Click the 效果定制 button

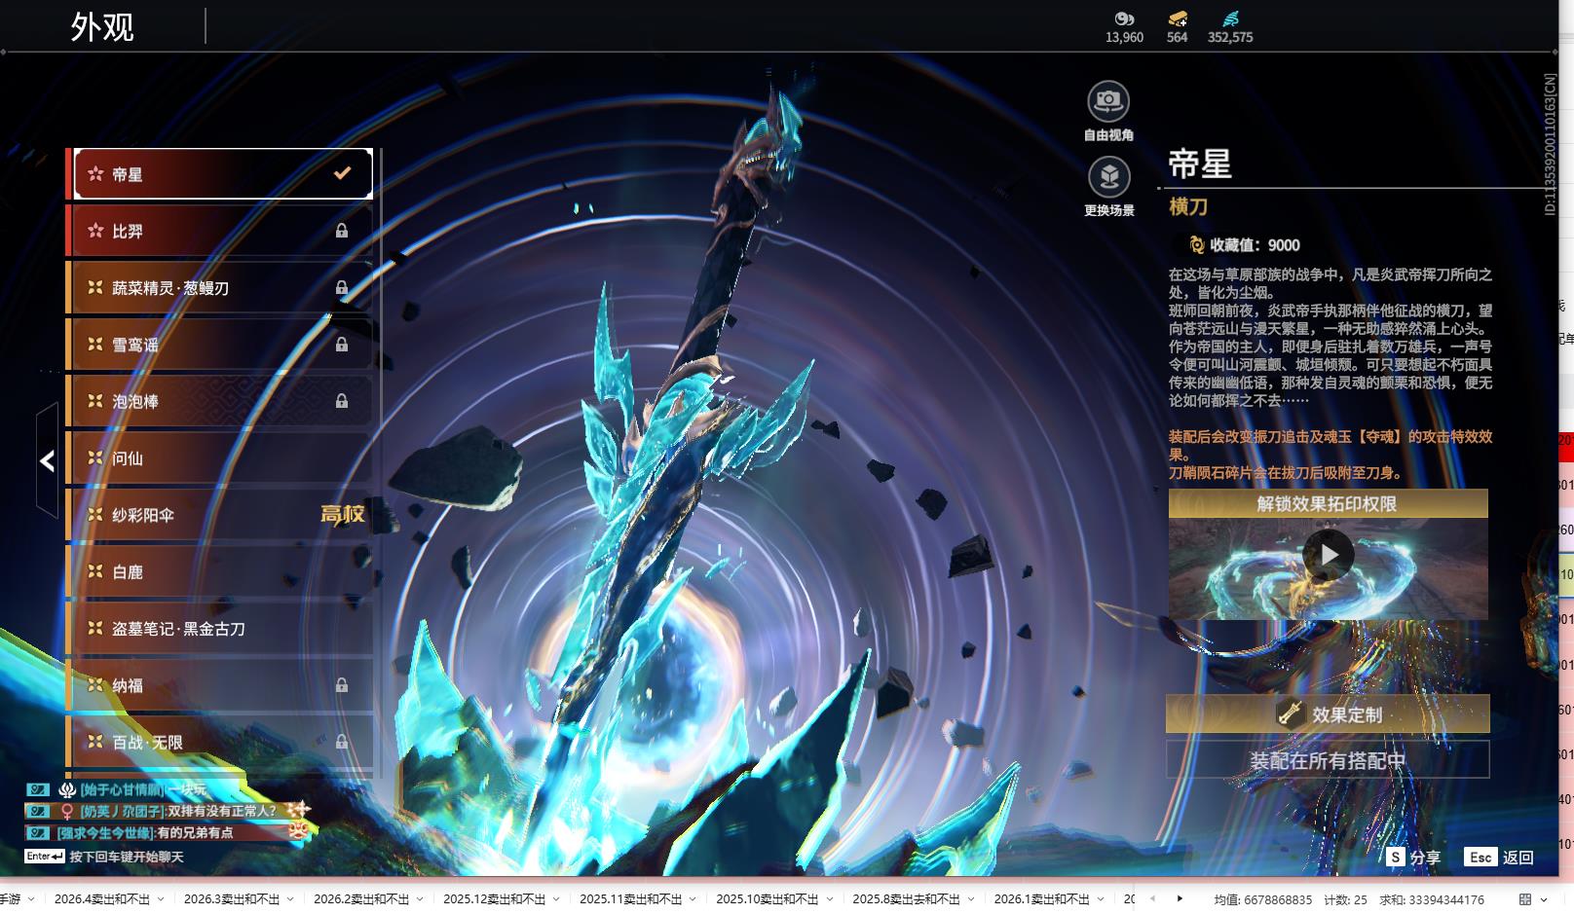1328,714
